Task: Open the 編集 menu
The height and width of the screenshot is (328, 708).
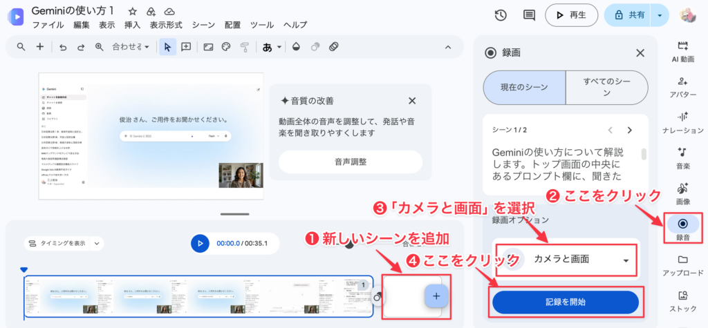Action: pos(82,25)
